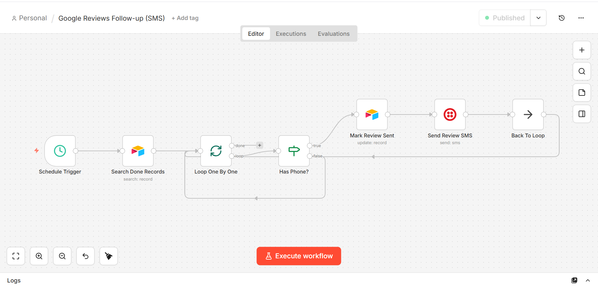Switch to the Executions tab
This screenshot has height=287, width=598.
291,34
